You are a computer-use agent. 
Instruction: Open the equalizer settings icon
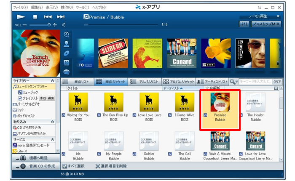tap(244, 25)
